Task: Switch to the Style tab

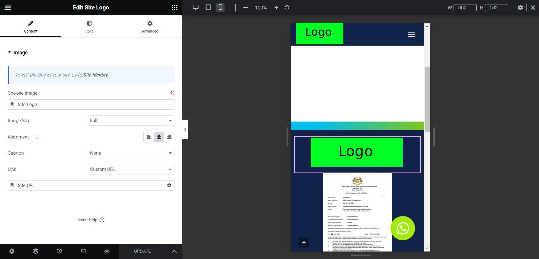Action: coord(89,27)
